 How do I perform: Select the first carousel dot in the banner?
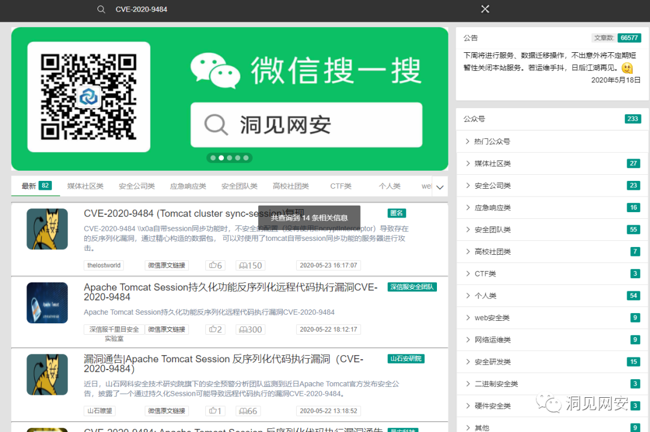(x=213, y=157)
